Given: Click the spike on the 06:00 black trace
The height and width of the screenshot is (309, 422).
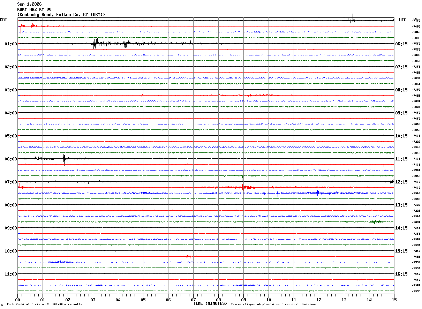Looking at the screenshot, I should 64,159.
